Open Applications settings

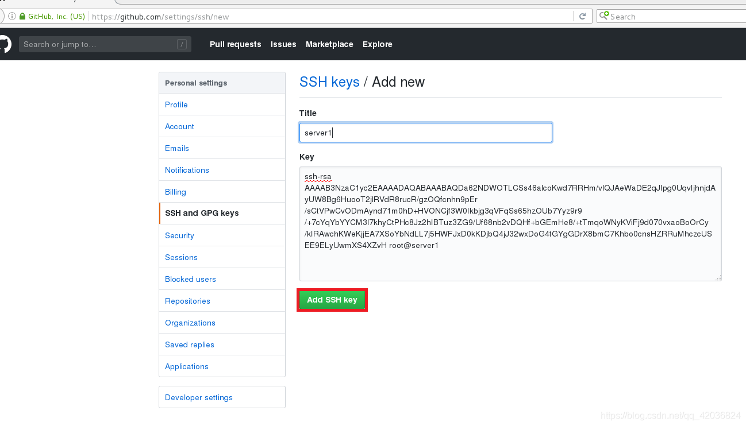tap(222, 366)
